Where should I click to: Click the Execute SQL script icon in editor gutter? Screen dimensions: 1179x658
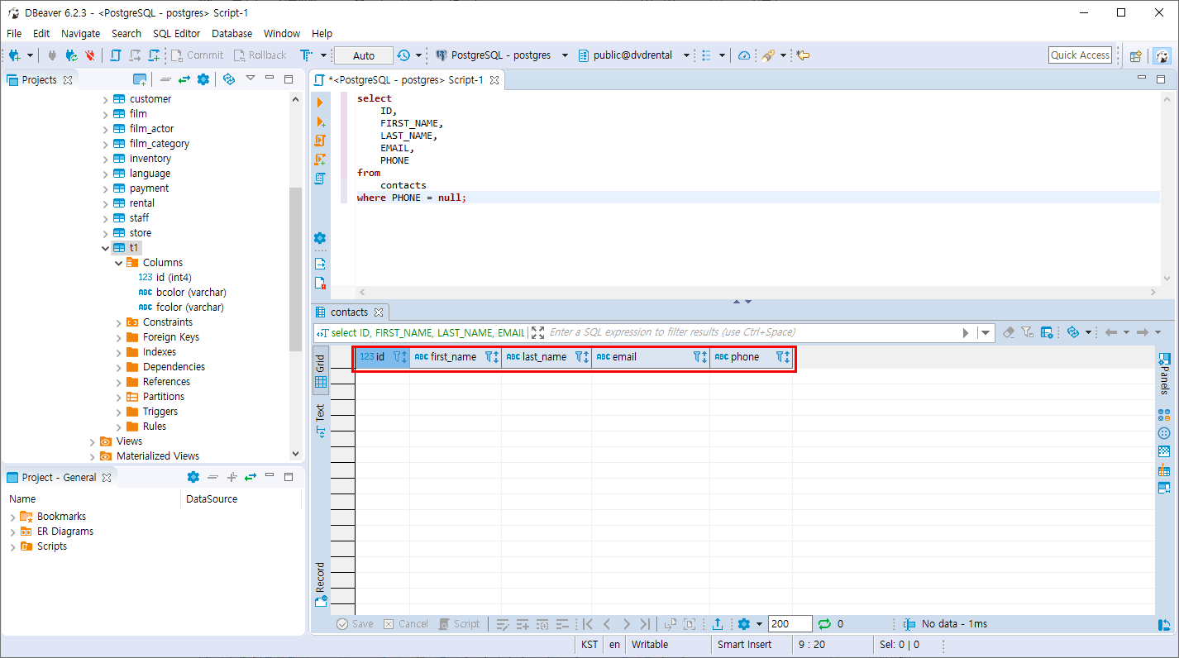tap(320, 141)
